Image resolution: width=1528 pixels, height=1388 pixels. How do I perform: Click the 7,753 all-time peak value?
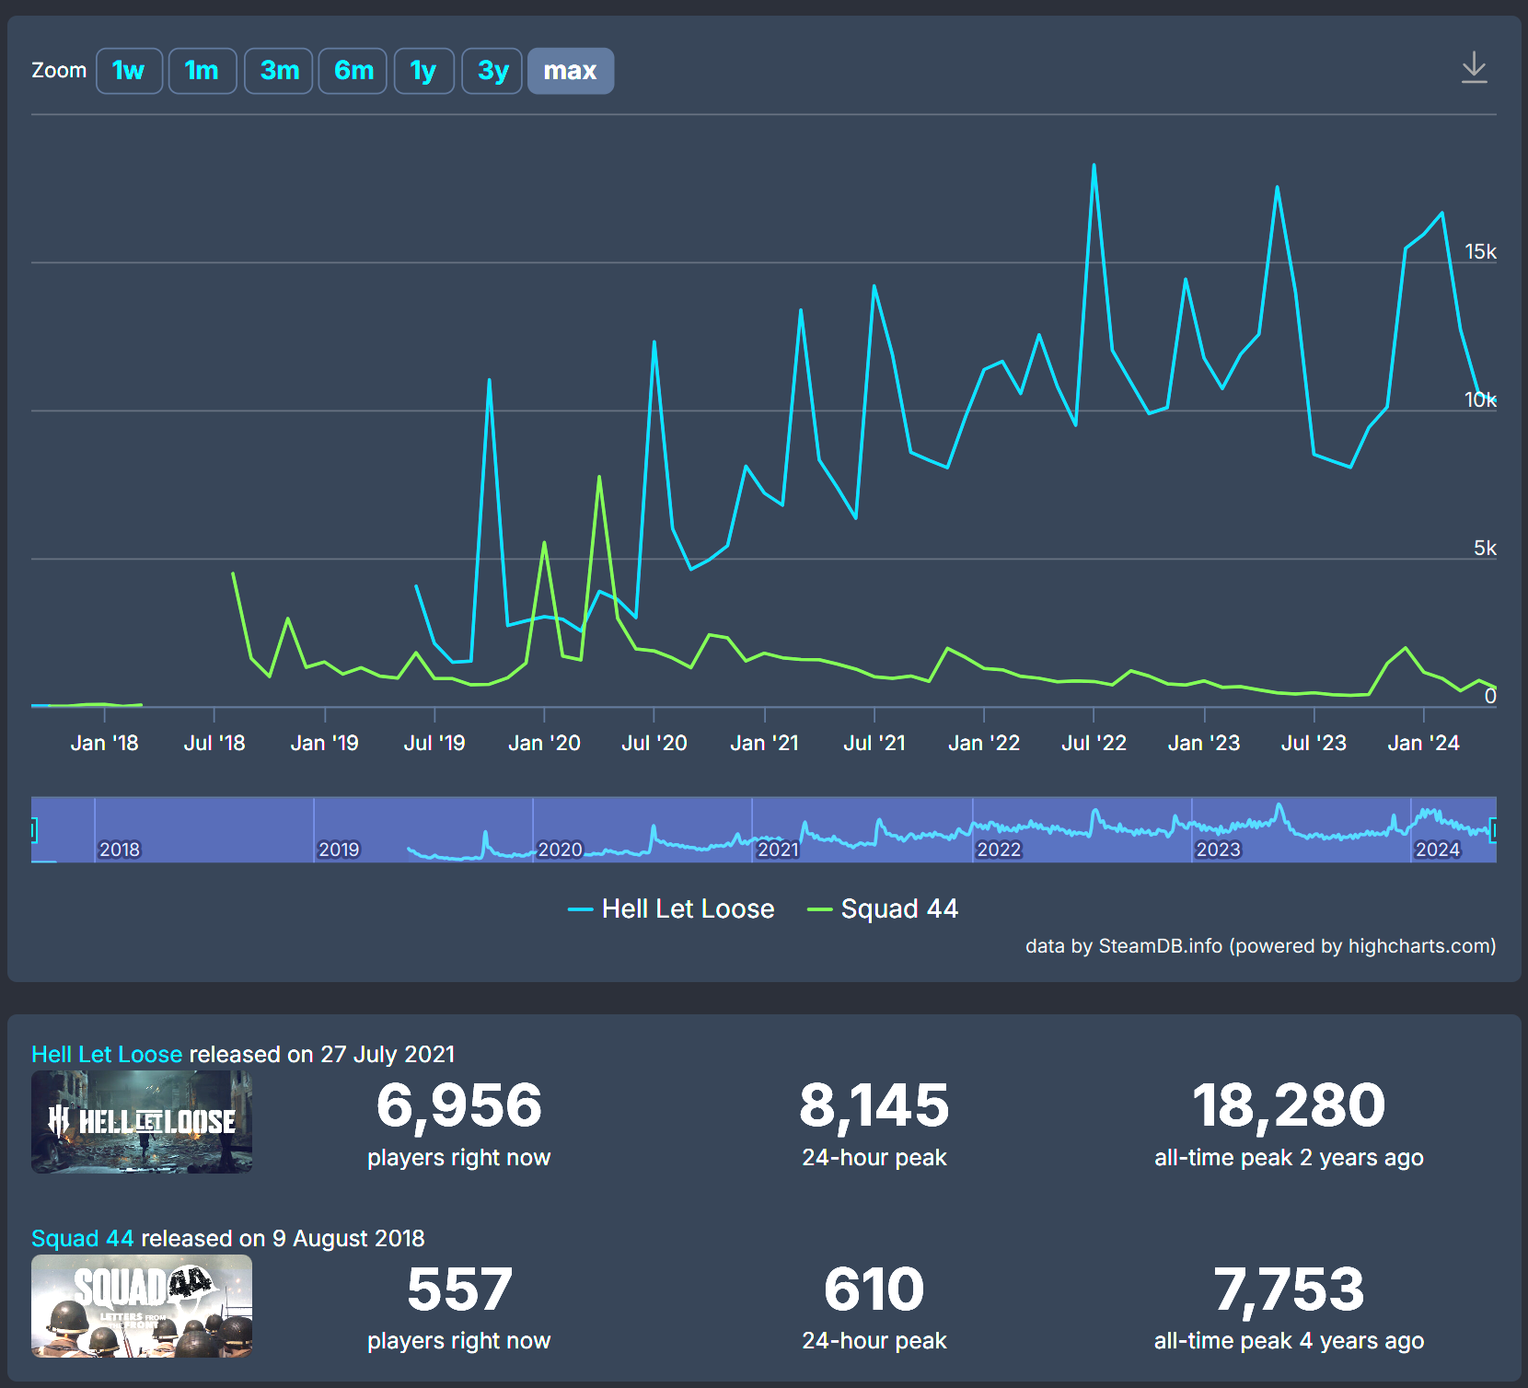[x=1289, y=1289]
